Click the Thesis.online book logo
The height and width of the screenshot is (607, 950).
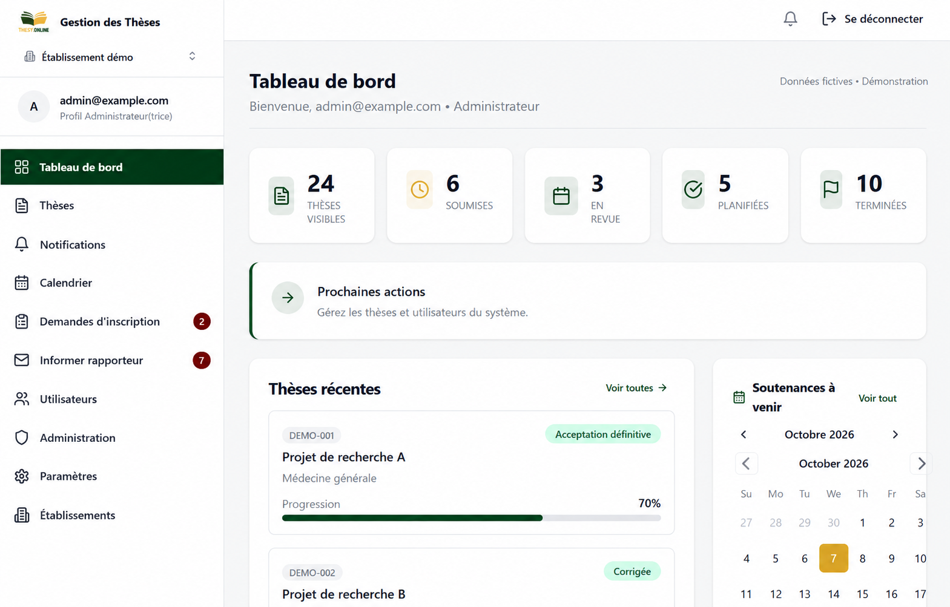coord(34,21)
